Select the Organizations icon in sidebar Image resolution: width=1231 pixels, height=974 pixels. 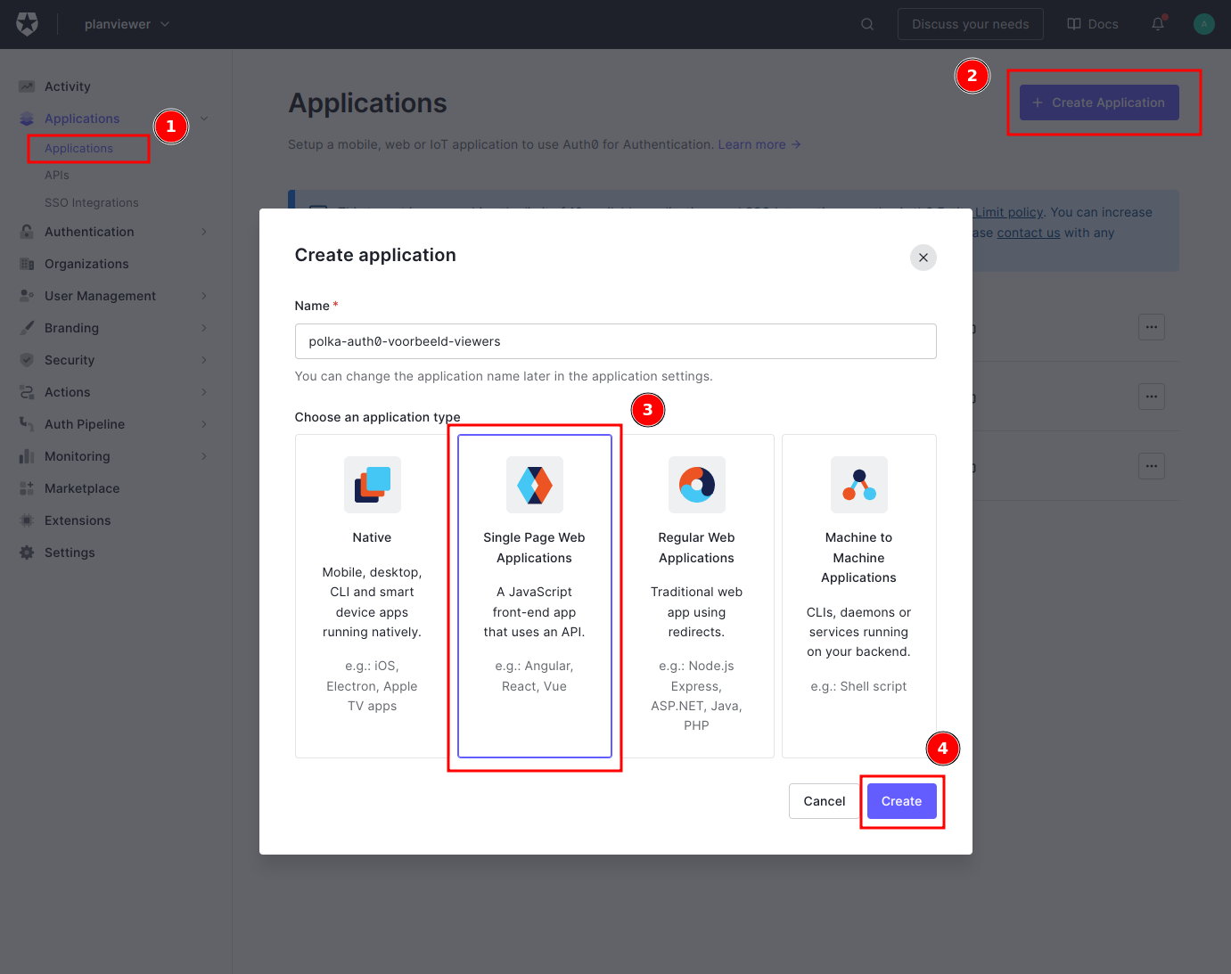point(26,264)
